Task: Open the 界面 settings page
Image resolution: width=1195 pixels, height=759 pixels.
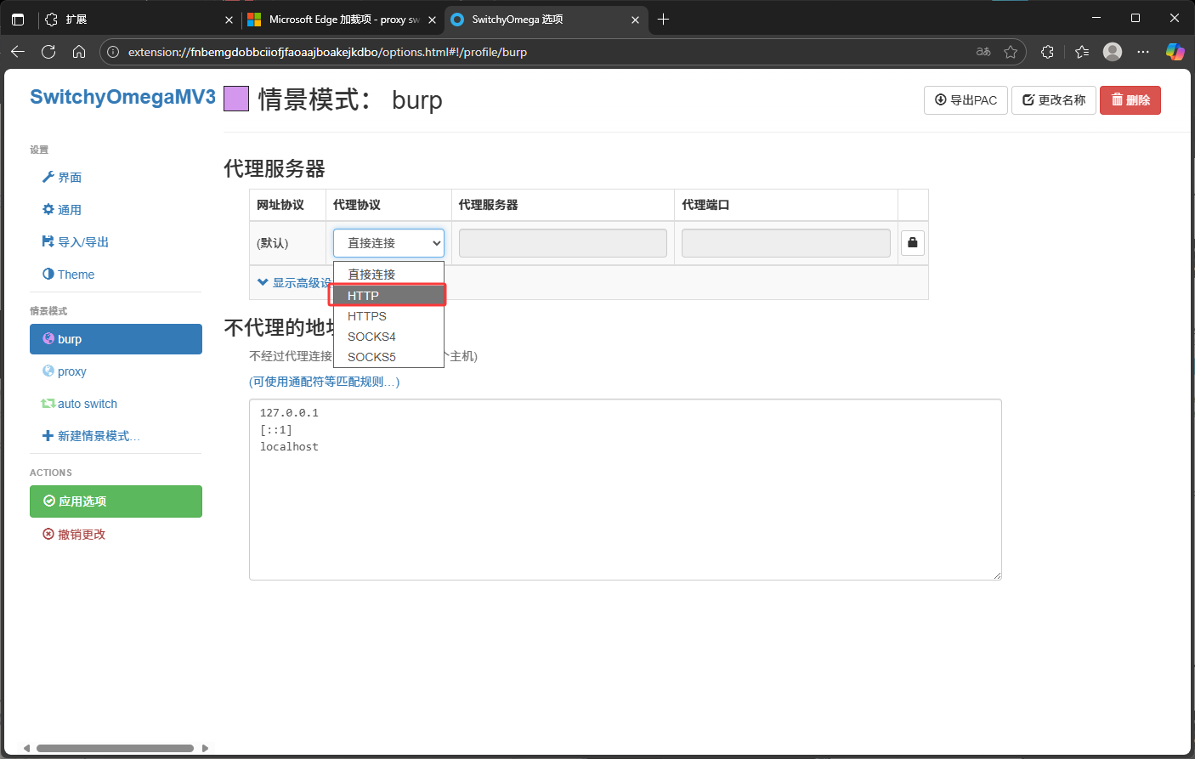Action: point(62,178)
